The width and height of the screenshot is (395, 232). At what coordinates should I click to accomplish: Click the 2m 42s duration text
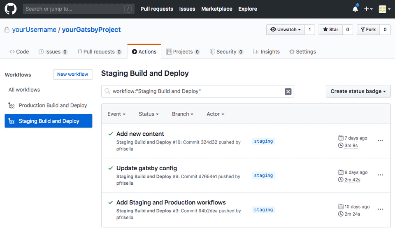pos(353,180)
